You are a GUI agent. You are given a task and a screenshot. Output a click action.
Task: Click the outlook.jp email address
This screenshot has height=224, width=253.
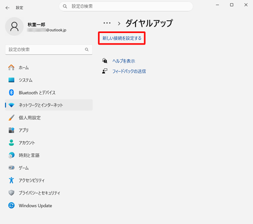(x=47, y=30)
